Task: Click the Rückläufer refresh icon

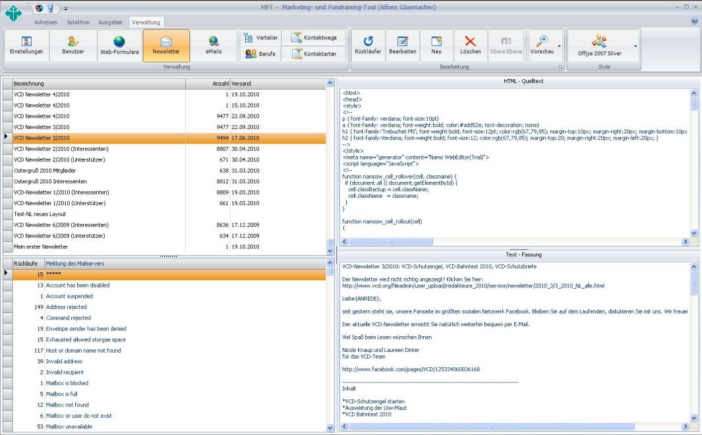Action: pyautogui.click(x=368, y=45)
